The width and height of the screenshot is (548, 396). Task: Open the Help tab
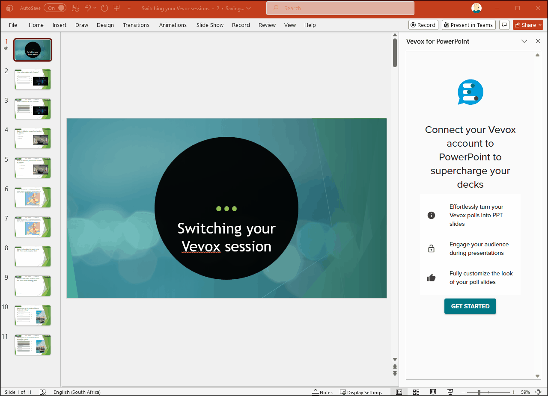click(x=310, y=25)
